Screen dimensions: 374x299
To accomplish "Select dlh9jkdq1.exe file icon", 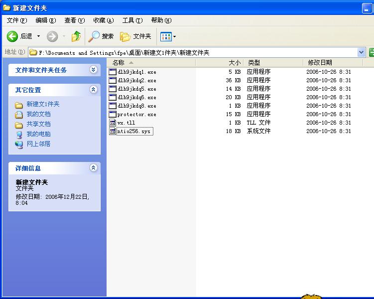I will click(x=113, y=72).
